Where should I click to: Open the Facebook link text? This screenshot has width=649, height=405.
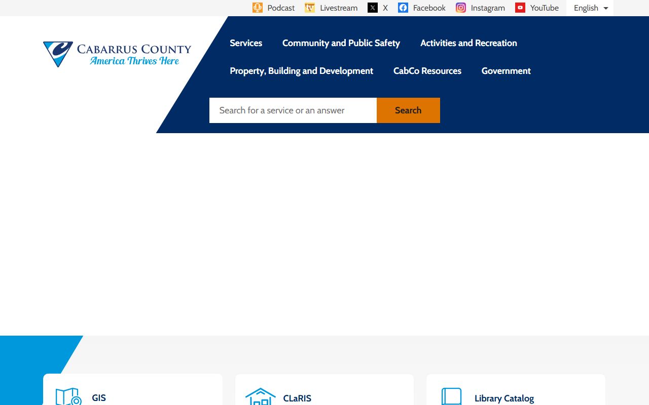(x=429, y=8)
